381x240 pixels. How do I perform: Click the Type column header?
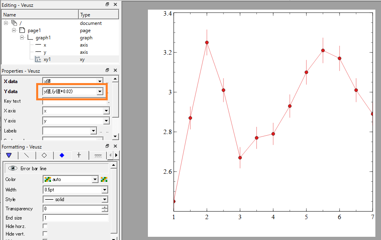pos(99,14)
